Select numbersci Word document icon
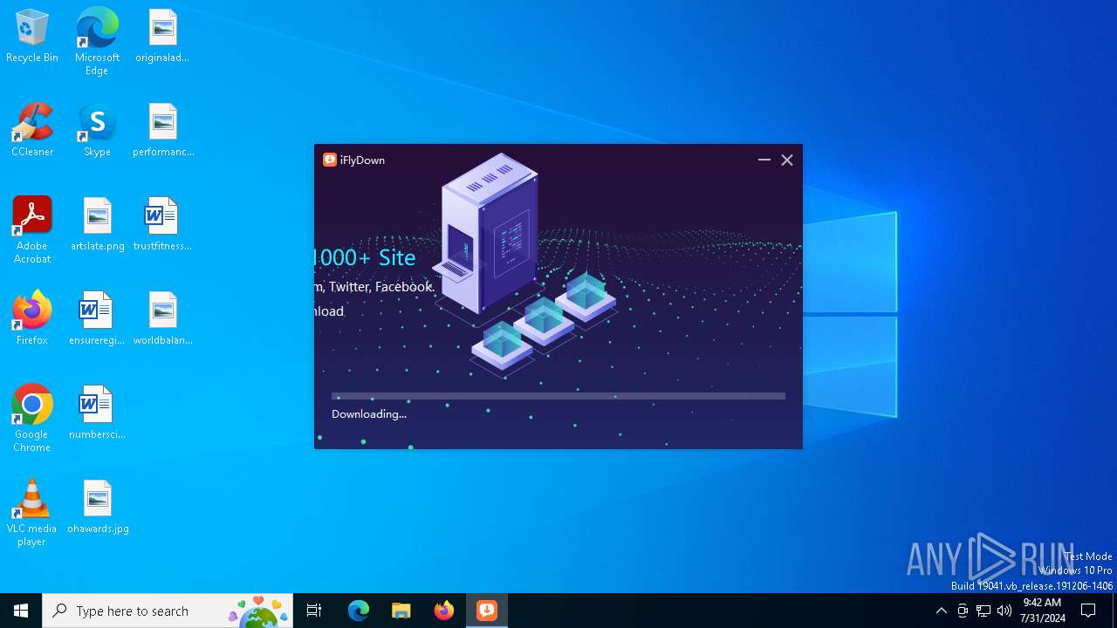This screenshot has width=1117, height=628. tap(97, 413)
